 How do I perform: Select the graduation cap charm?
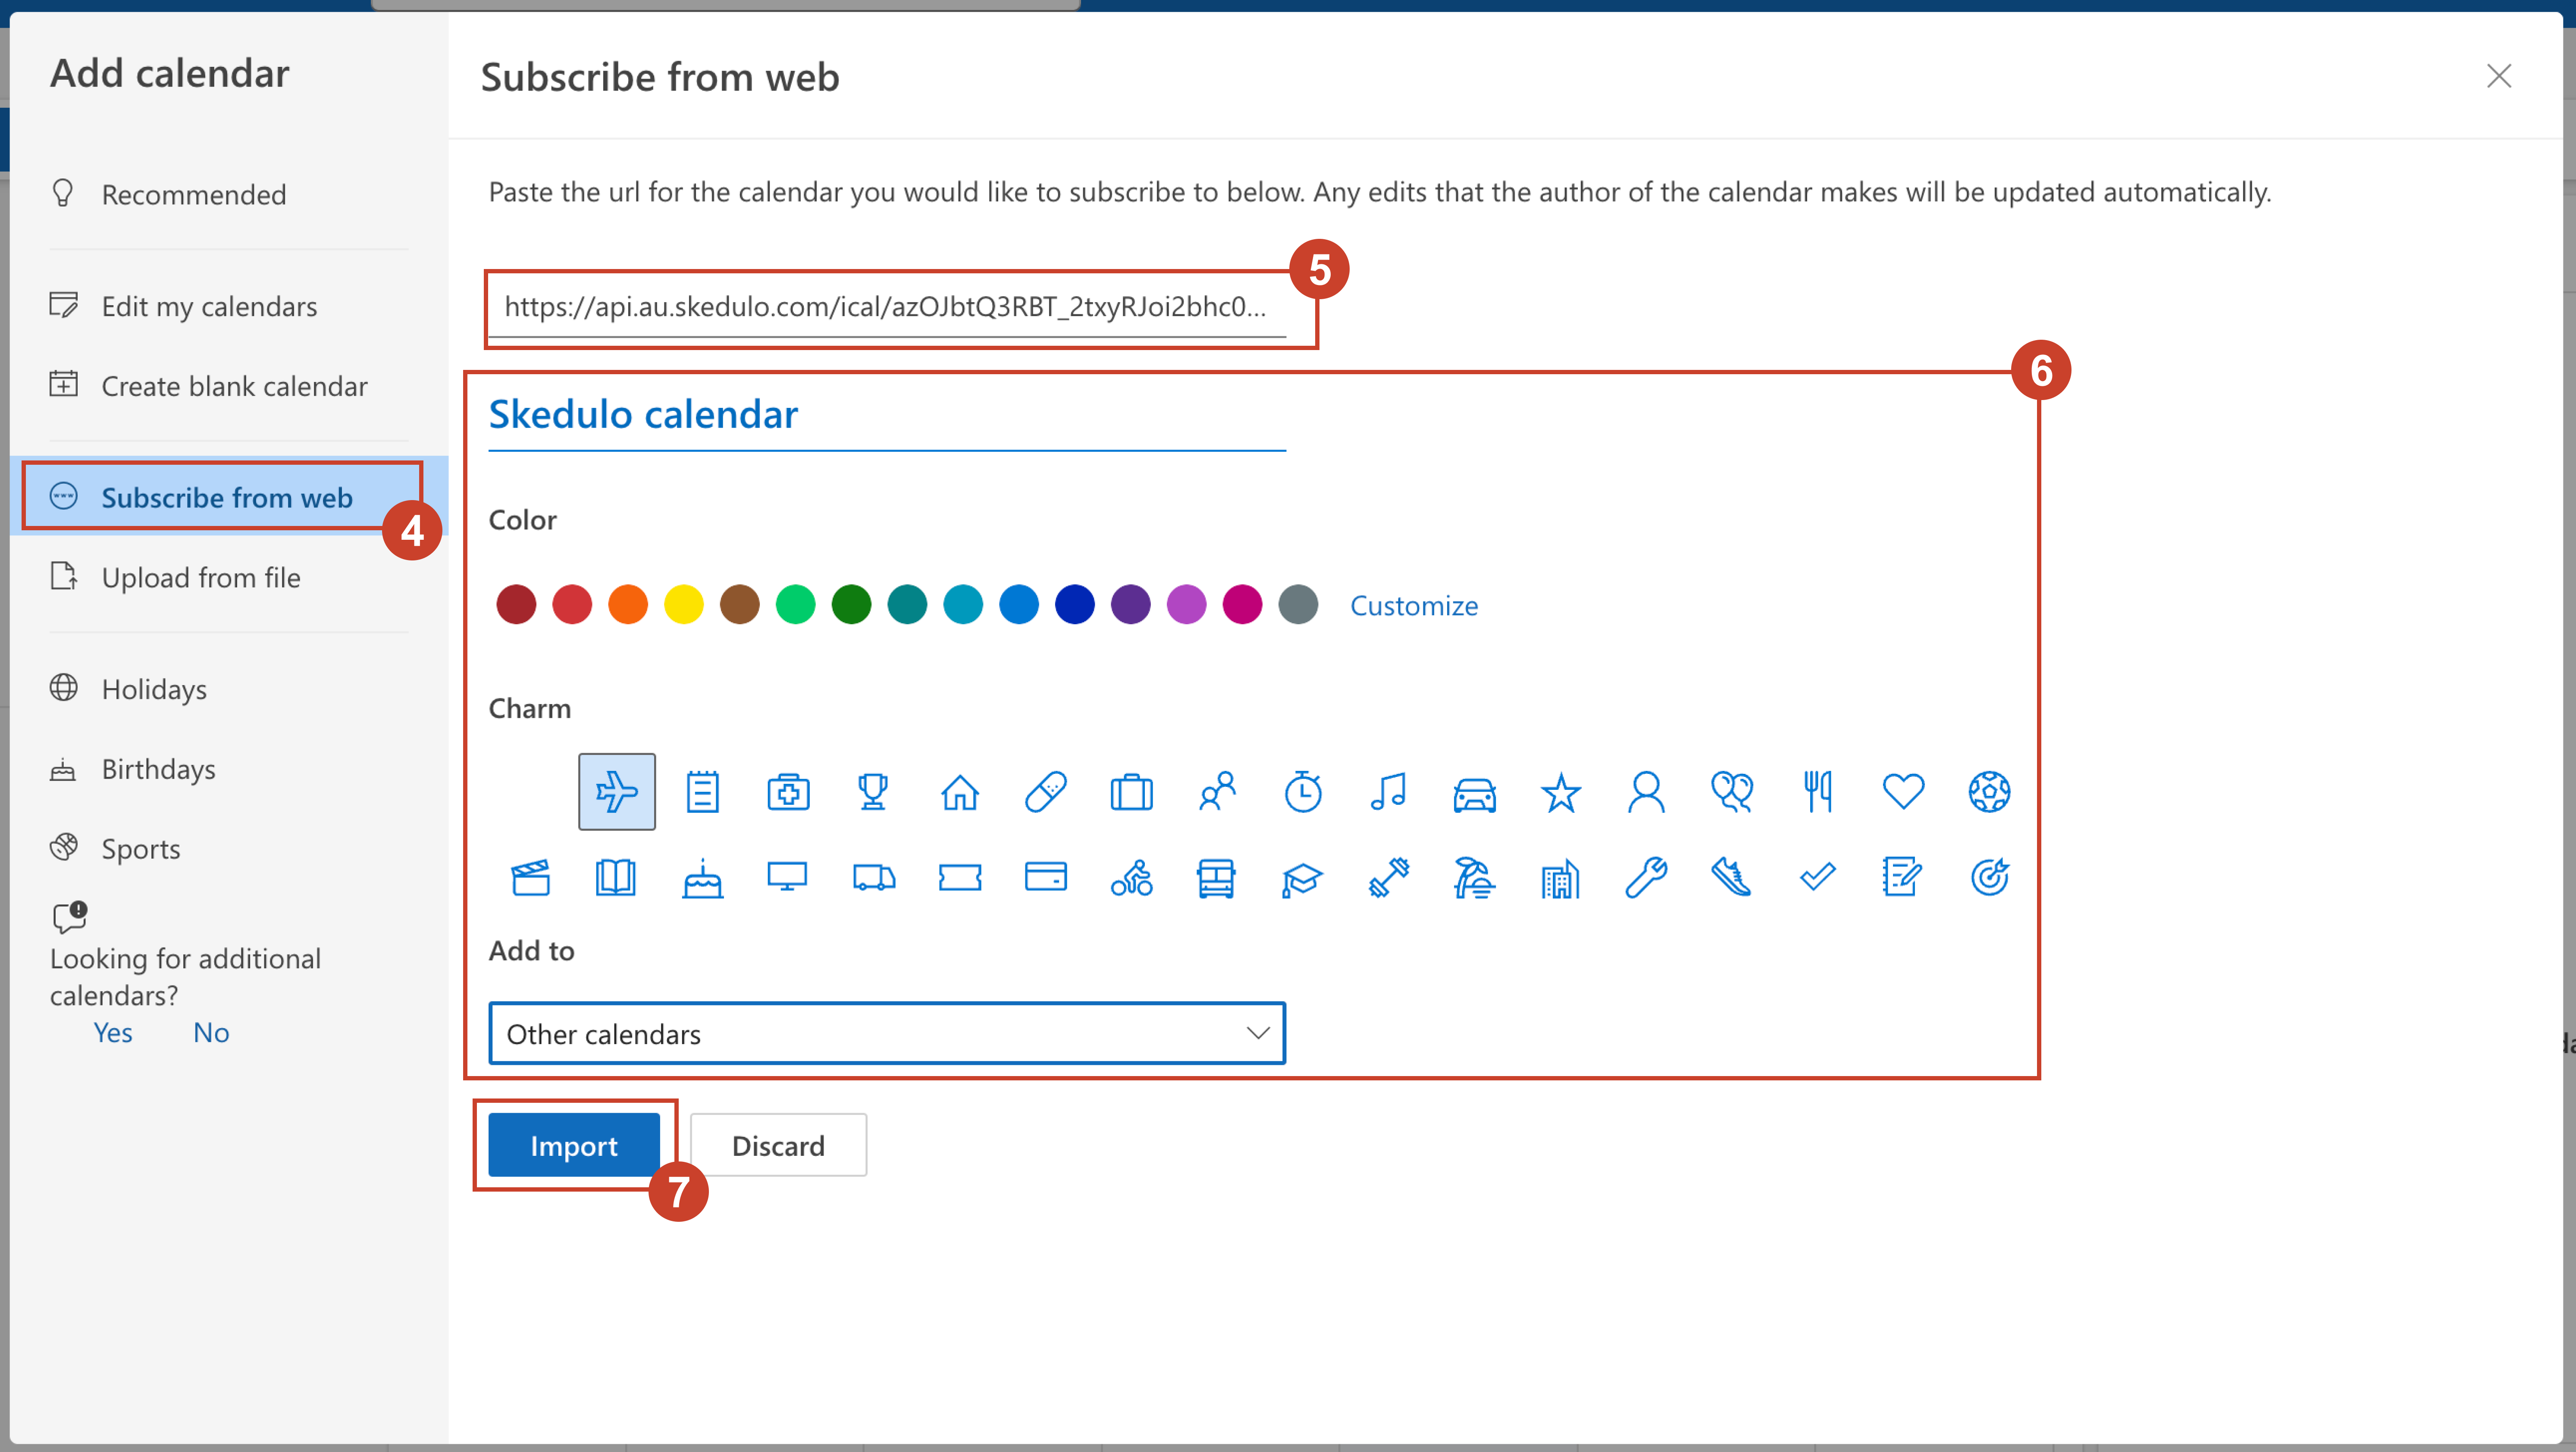pyautogui.click(x=1302, y=879)
